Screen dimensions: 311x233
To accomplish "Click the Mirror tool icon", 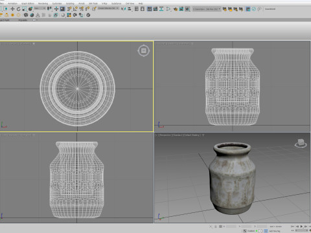I will (124, 9).
